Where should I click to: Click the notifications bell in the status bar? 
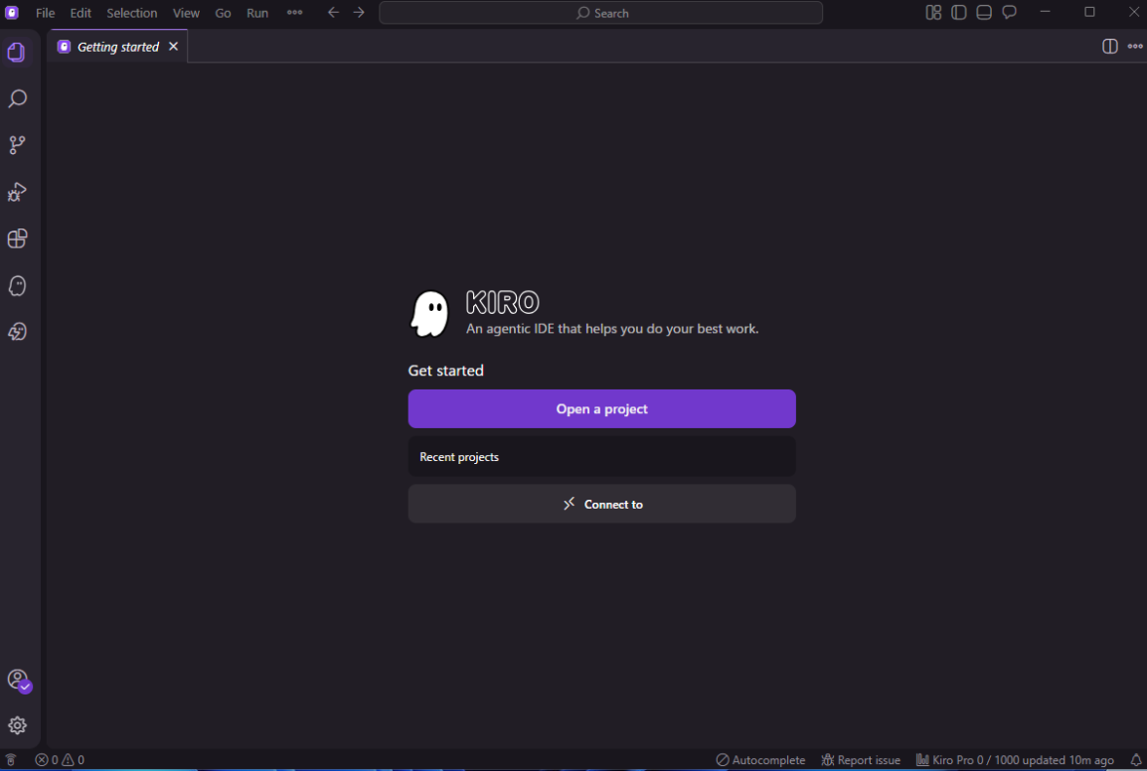(1135, 760)
